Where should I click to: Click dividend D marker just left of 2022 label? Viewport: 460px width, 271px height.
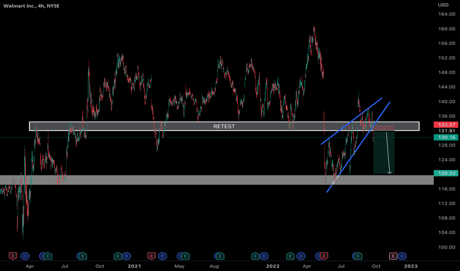[x=264, y=256]
